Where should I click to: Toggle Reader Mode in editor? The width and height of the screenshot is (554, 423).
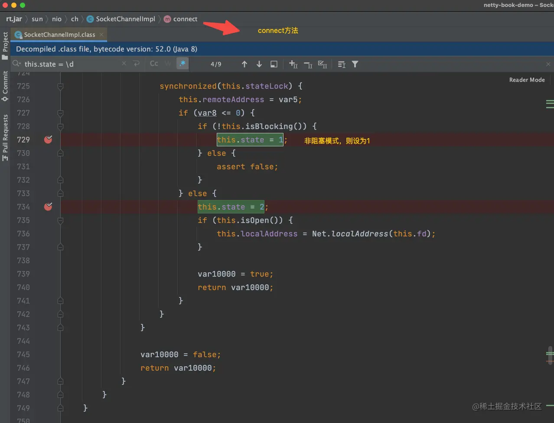[527, 80]
